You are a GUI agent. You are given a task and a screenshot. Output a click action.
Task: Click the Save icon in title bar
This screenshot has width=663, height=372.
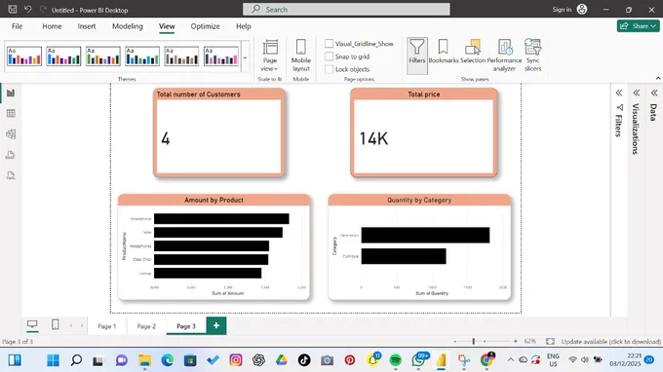13,10
